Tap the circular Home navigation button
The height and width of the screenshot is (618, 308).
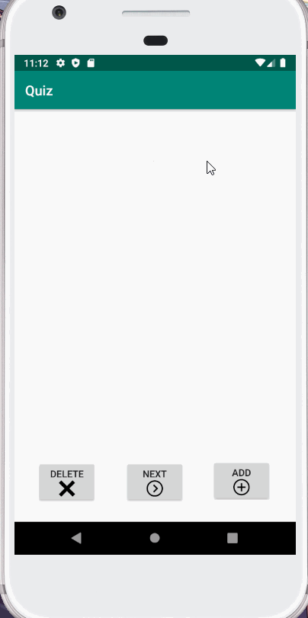pyautogui.click(x=155, y=538)
